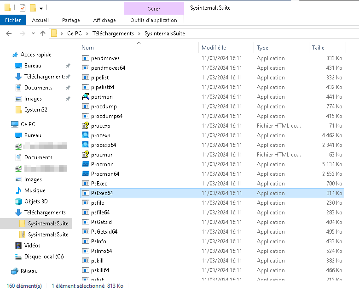Sort files by the Type column header
Screen dimensions: 359x291
[x=262, y=48]
